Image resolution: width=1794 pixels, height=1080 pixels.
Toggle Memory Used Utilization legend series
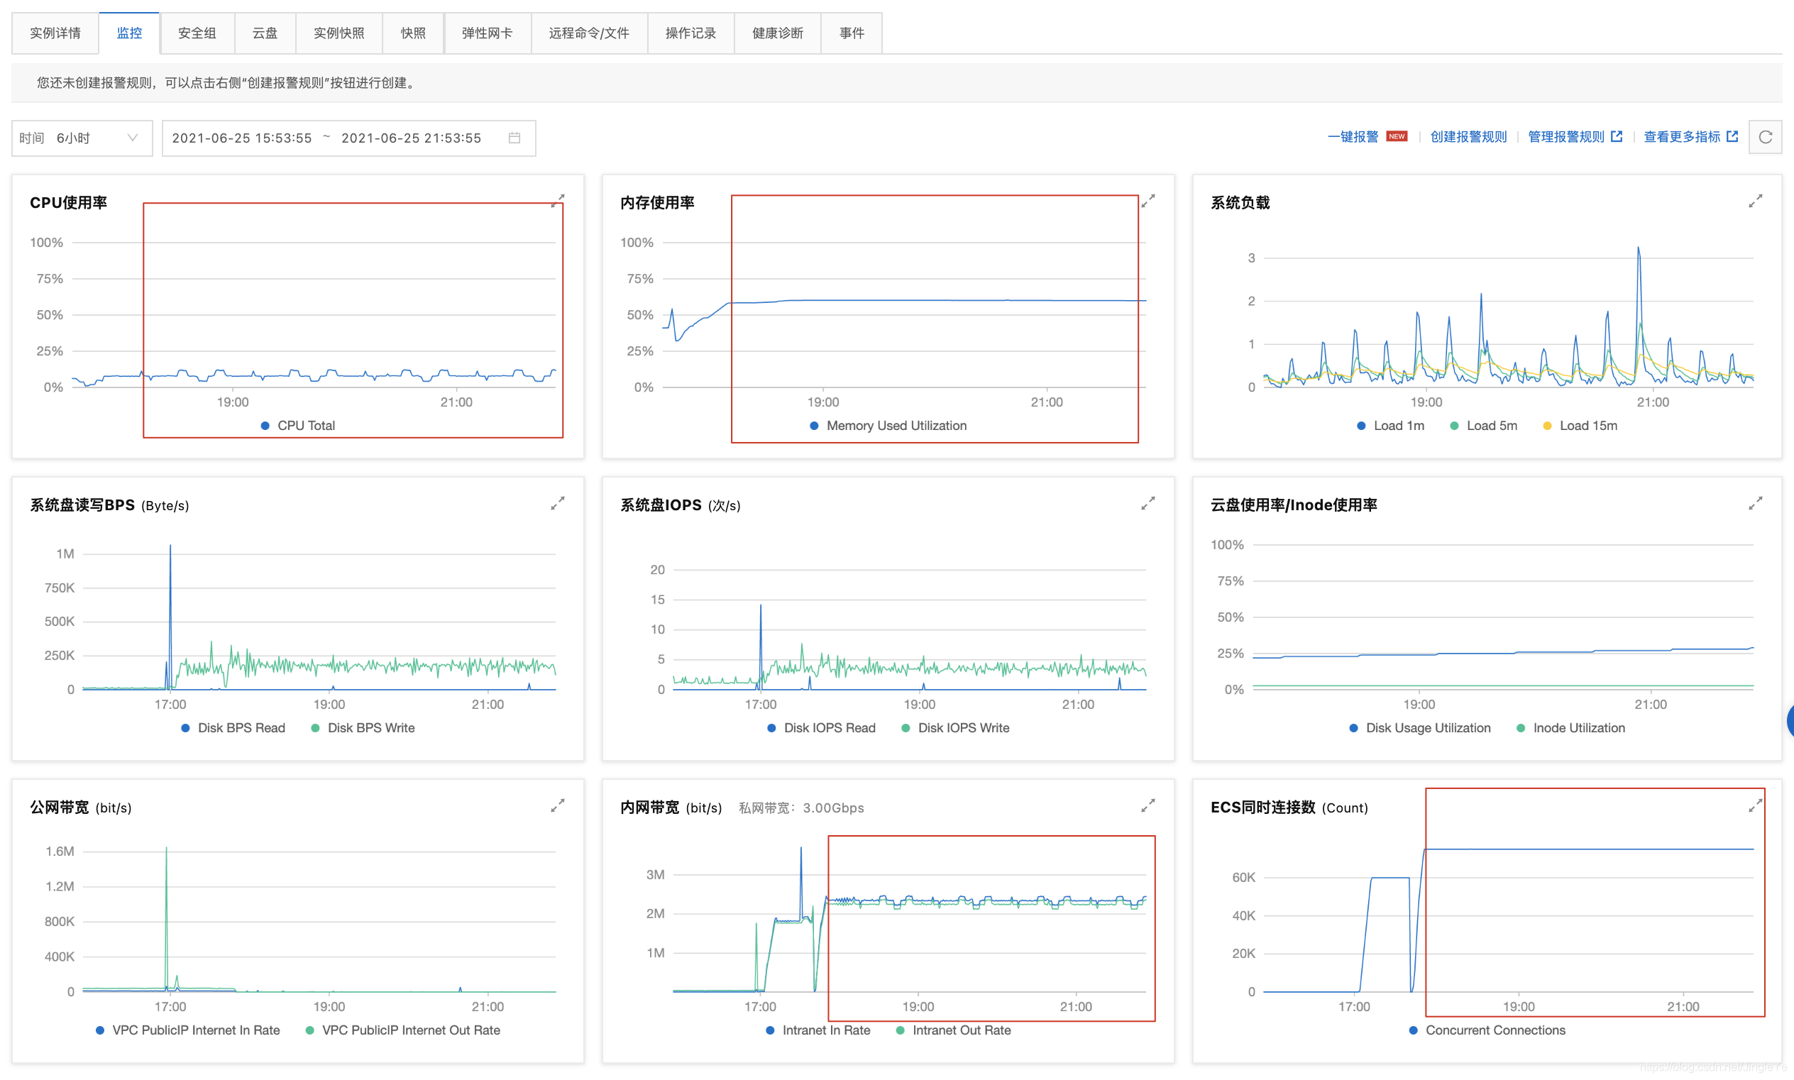pyautogui.click(x=888, y=426)
